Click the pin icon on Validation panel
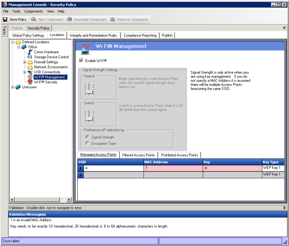289x246 pixels. (x=284, y=208)
